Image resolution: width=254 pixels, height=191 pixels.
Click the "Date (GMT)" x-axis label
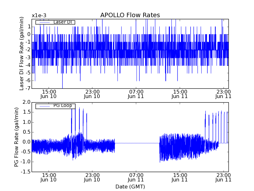(130, 187)
